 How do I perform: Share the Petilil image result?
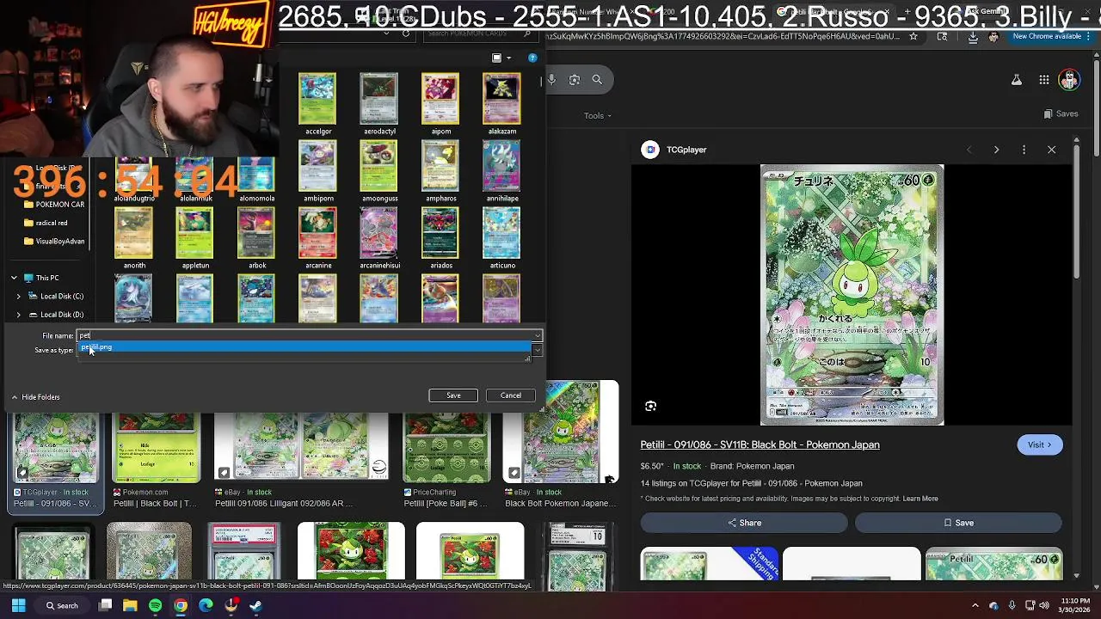tap(744, 523)
